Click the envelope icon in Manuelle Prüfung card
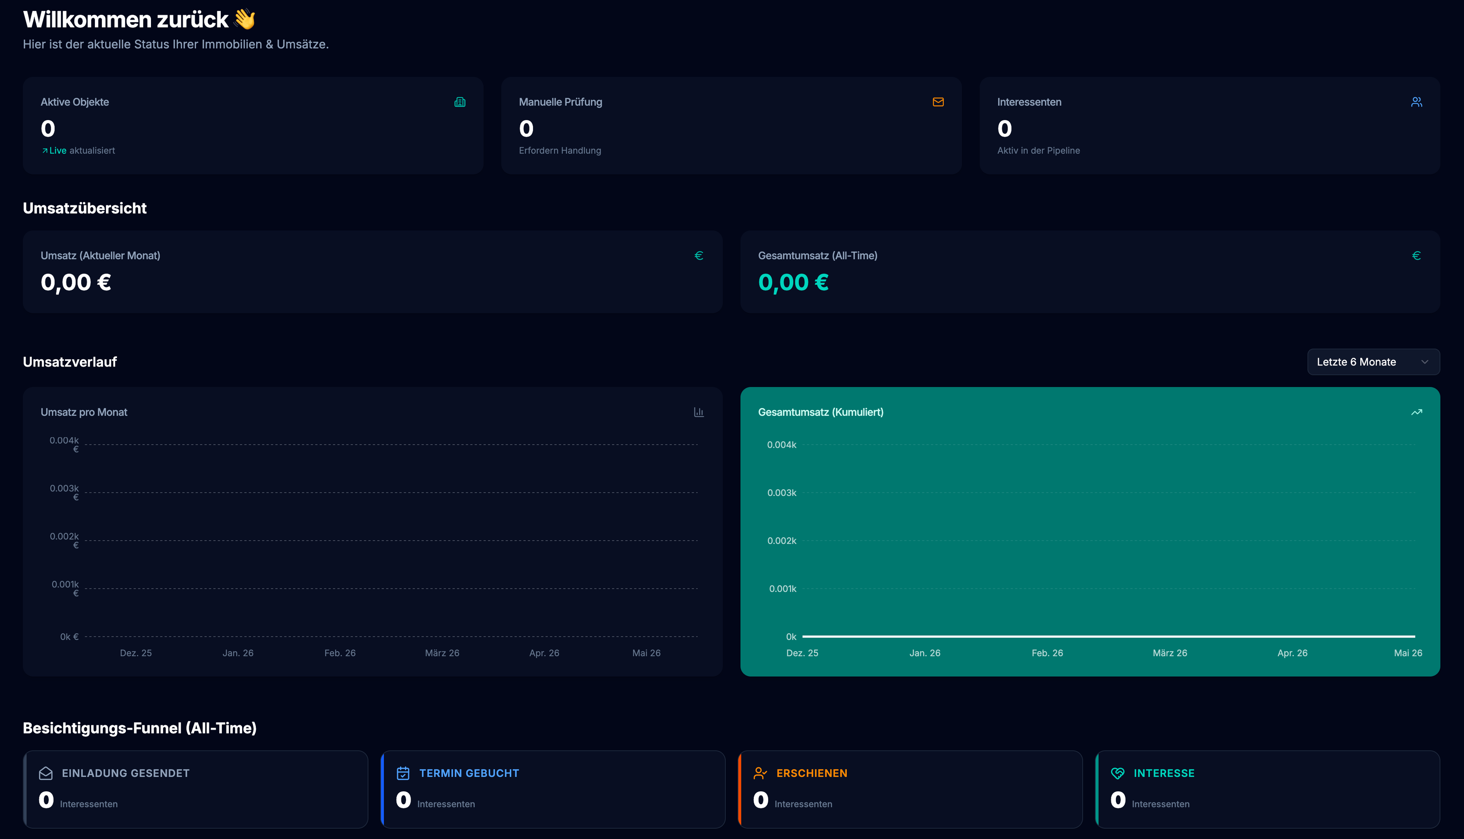This screenshot has height=839, width=1464. click(938, 102)
